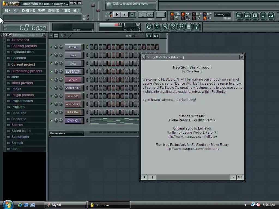This screenshot has width=279, height=209.
Task: Open the CHANNELS menu
Action: (28, 11)
